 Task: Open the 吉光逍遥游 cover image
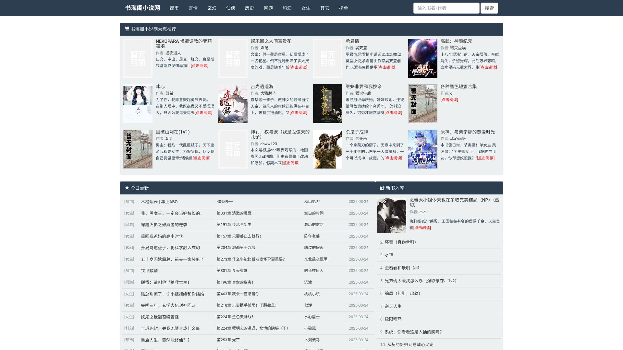pyautogui.click(x=233, y=104)
